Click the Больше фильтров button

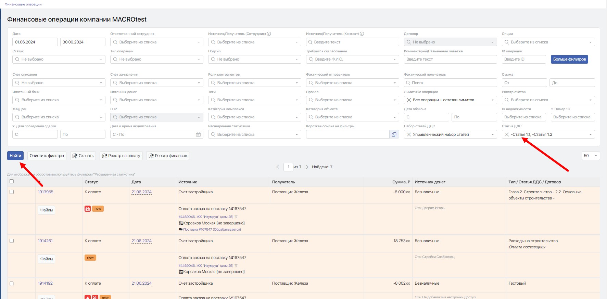point(569,59)
